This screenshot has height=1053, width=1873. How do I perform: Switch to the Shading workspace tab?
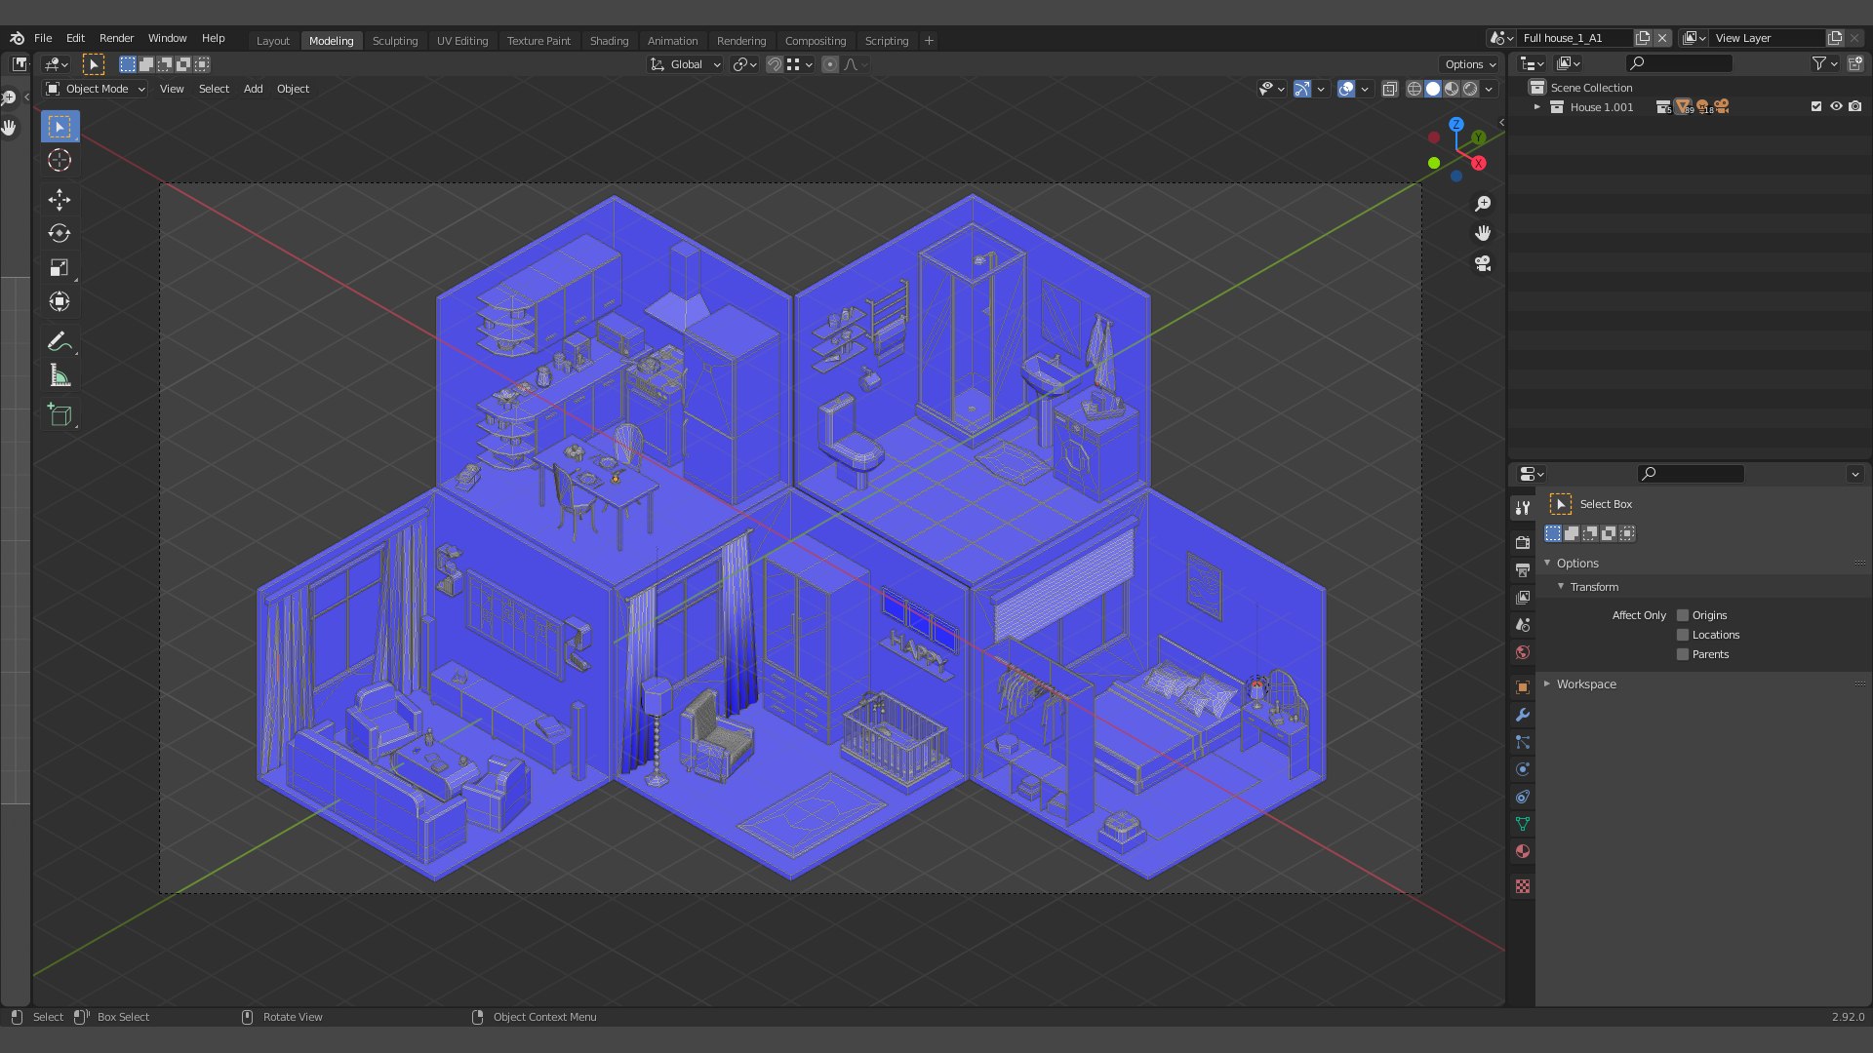click(x=609, y=41)
